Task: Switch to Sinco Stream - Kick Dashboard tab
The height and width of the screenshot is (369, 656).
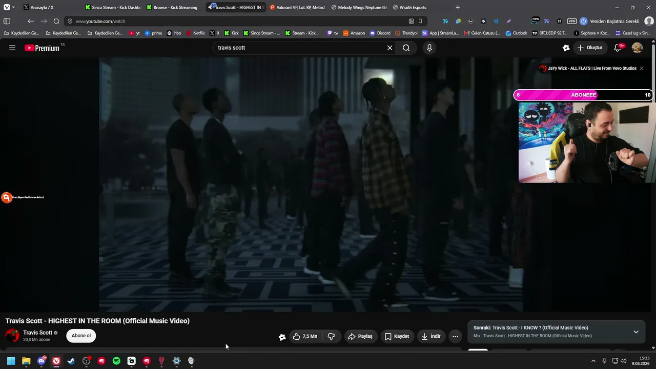Action: tap(112, 7)
